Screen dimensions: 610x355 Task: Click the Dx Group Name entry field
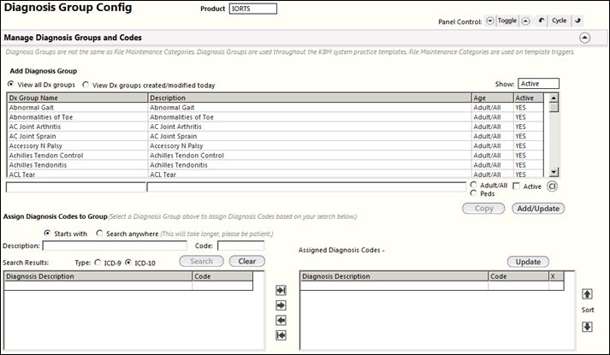[x=76, y=187]
